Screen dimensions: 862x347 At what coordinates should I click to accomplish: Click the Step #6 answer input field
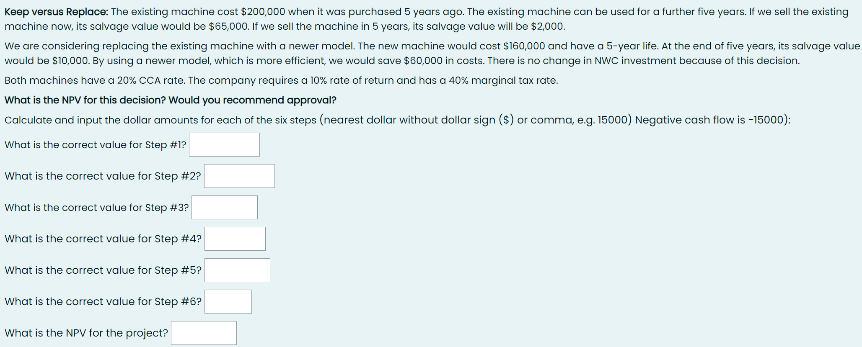click(228, 301)
